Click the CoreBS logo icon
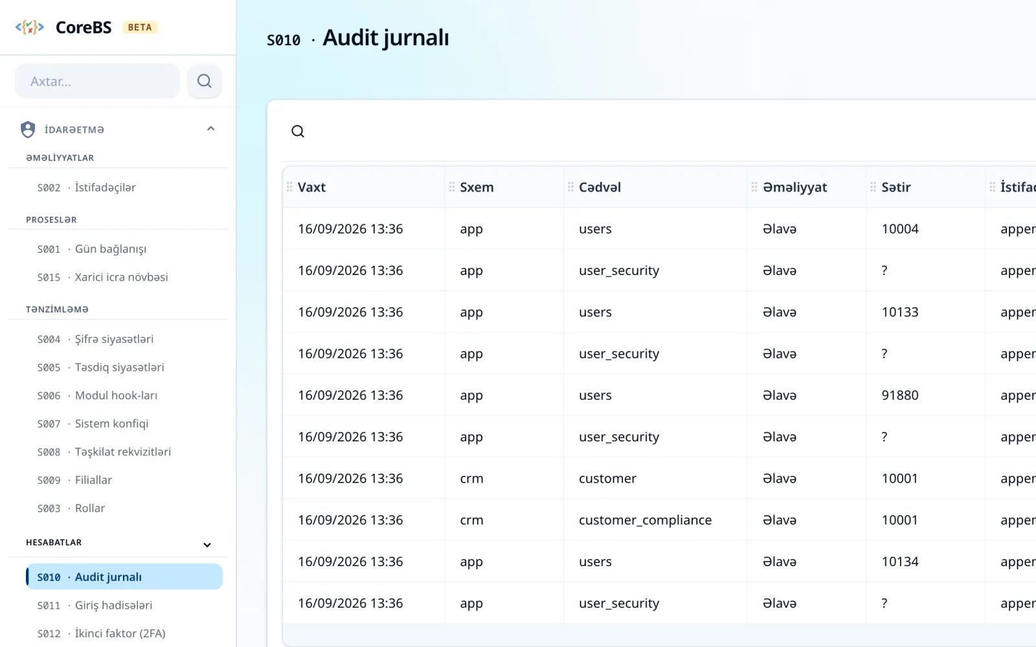Screen dimensions: 1036x647 coord(30,27)
